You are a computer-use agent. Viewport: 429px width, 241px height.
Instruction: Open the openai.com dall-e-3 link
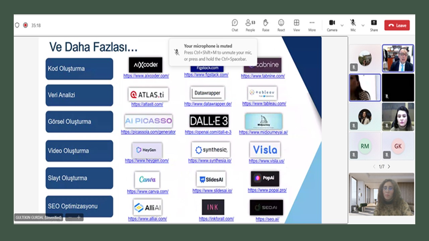tap(208, 132)
